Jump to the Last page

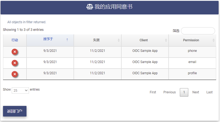point(209,92)
